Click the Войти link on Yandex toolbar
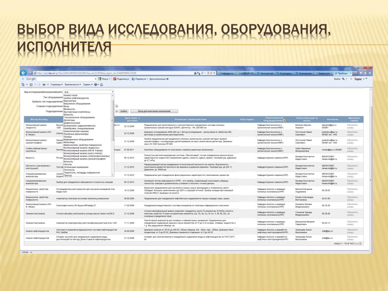Image resolution: width=388 pixels, height=291 pixels. [x=337, y=79]
